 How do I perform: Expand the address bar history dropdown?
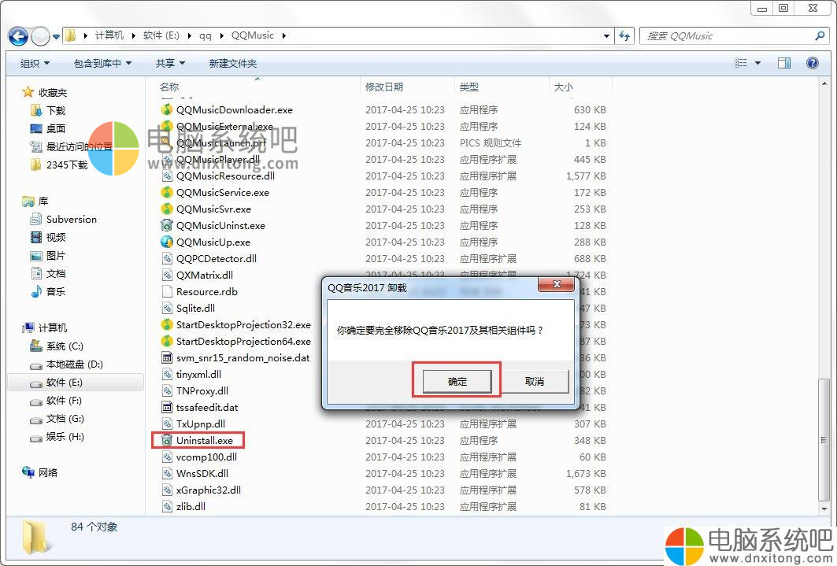(606, 35)
